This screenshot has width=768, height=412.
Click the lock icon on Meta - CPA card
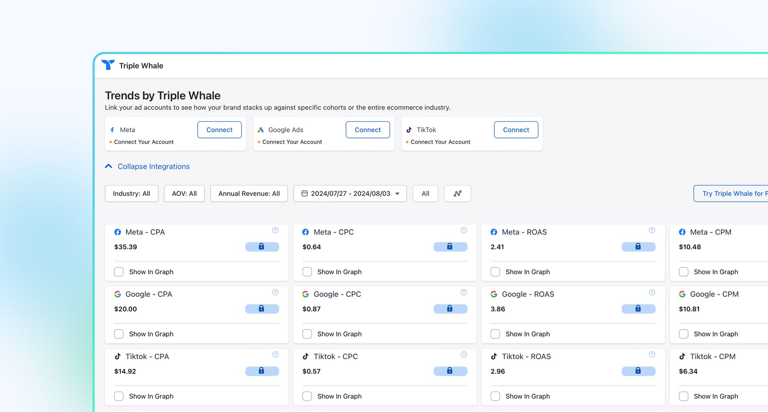point(262,247)
